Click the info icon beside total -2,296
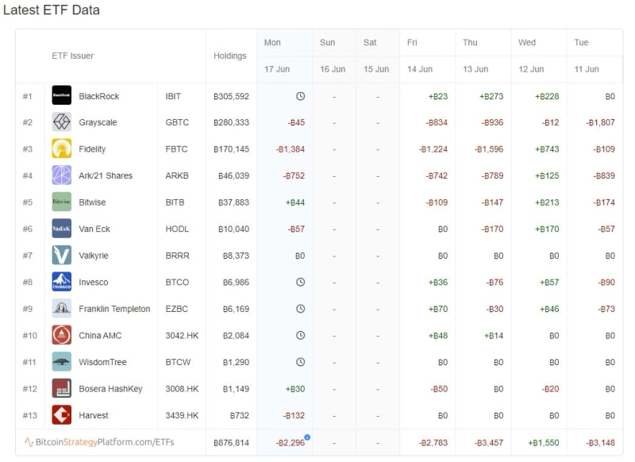Screen dimensions: 635x462 [x=307, y=437]
